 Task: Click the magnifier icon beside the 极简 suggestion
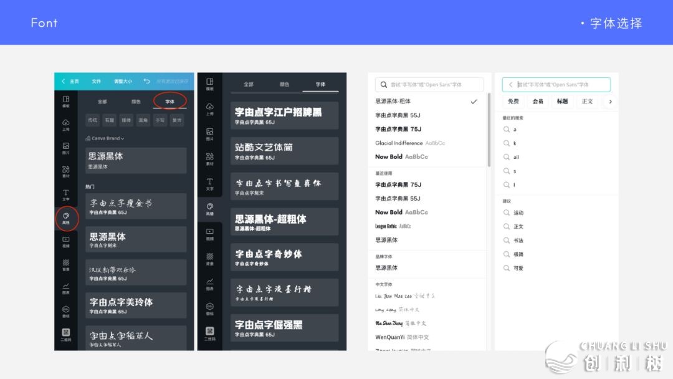(507, 254)
